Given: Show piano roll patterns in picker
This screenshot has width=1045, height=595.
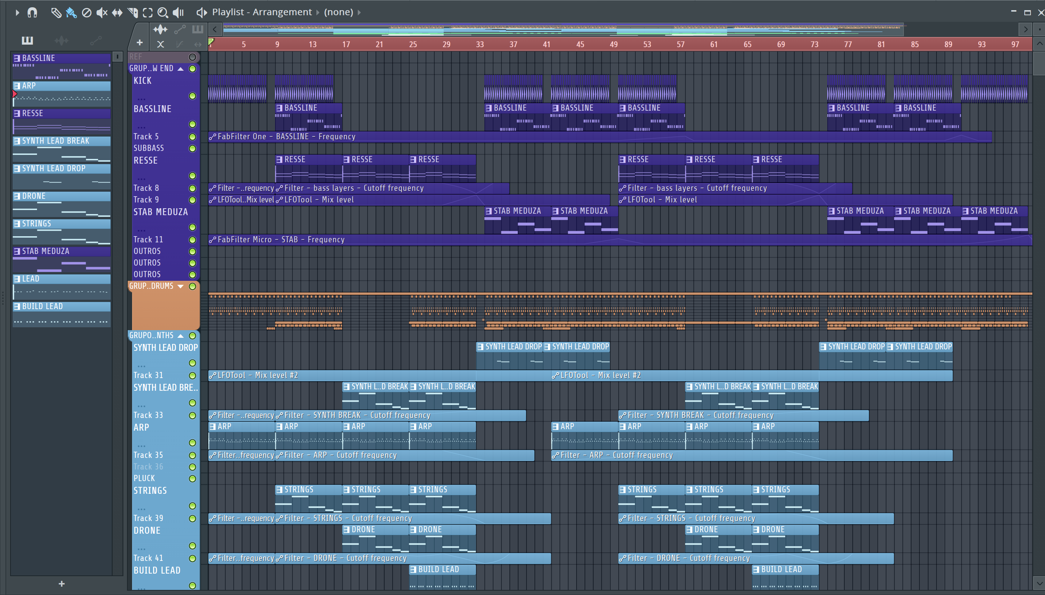Looking at the screenshot, I should (x=27, y=41).
